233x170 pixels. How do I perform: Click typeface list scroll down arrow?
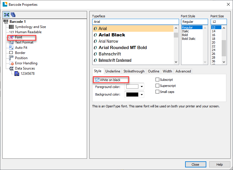coord(176,62)
